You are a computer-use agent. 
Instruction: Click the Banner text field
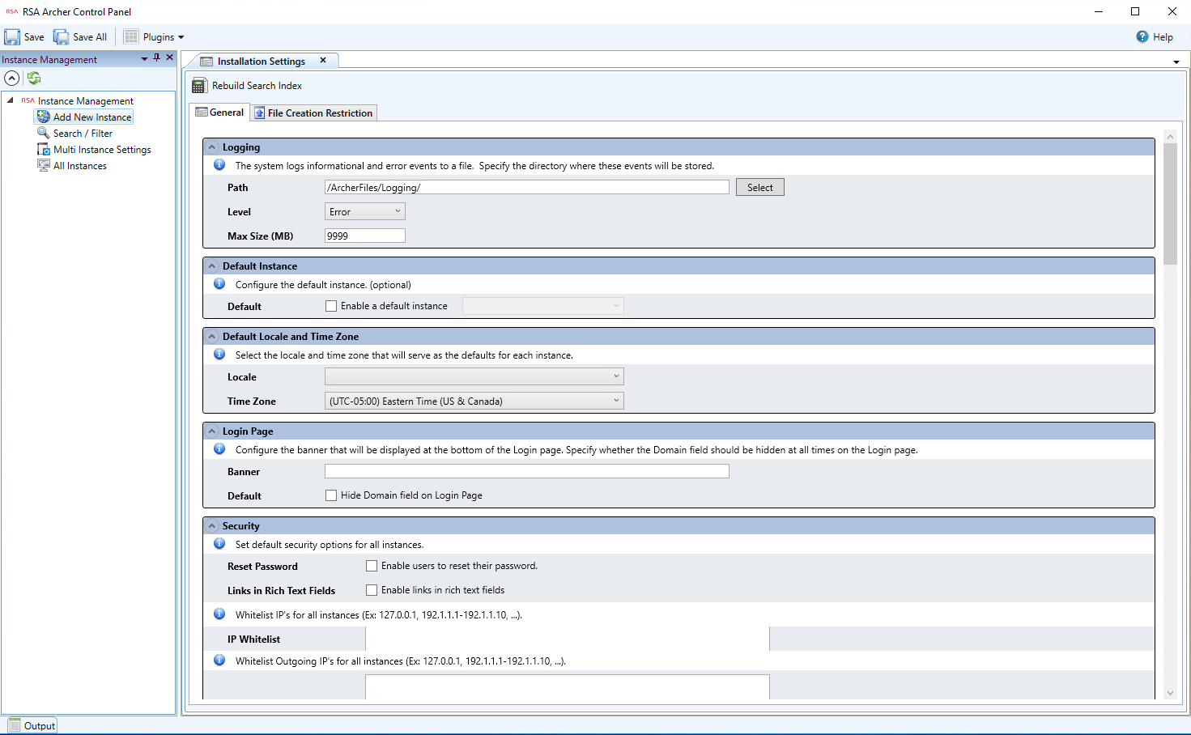(x=527, y=471)
